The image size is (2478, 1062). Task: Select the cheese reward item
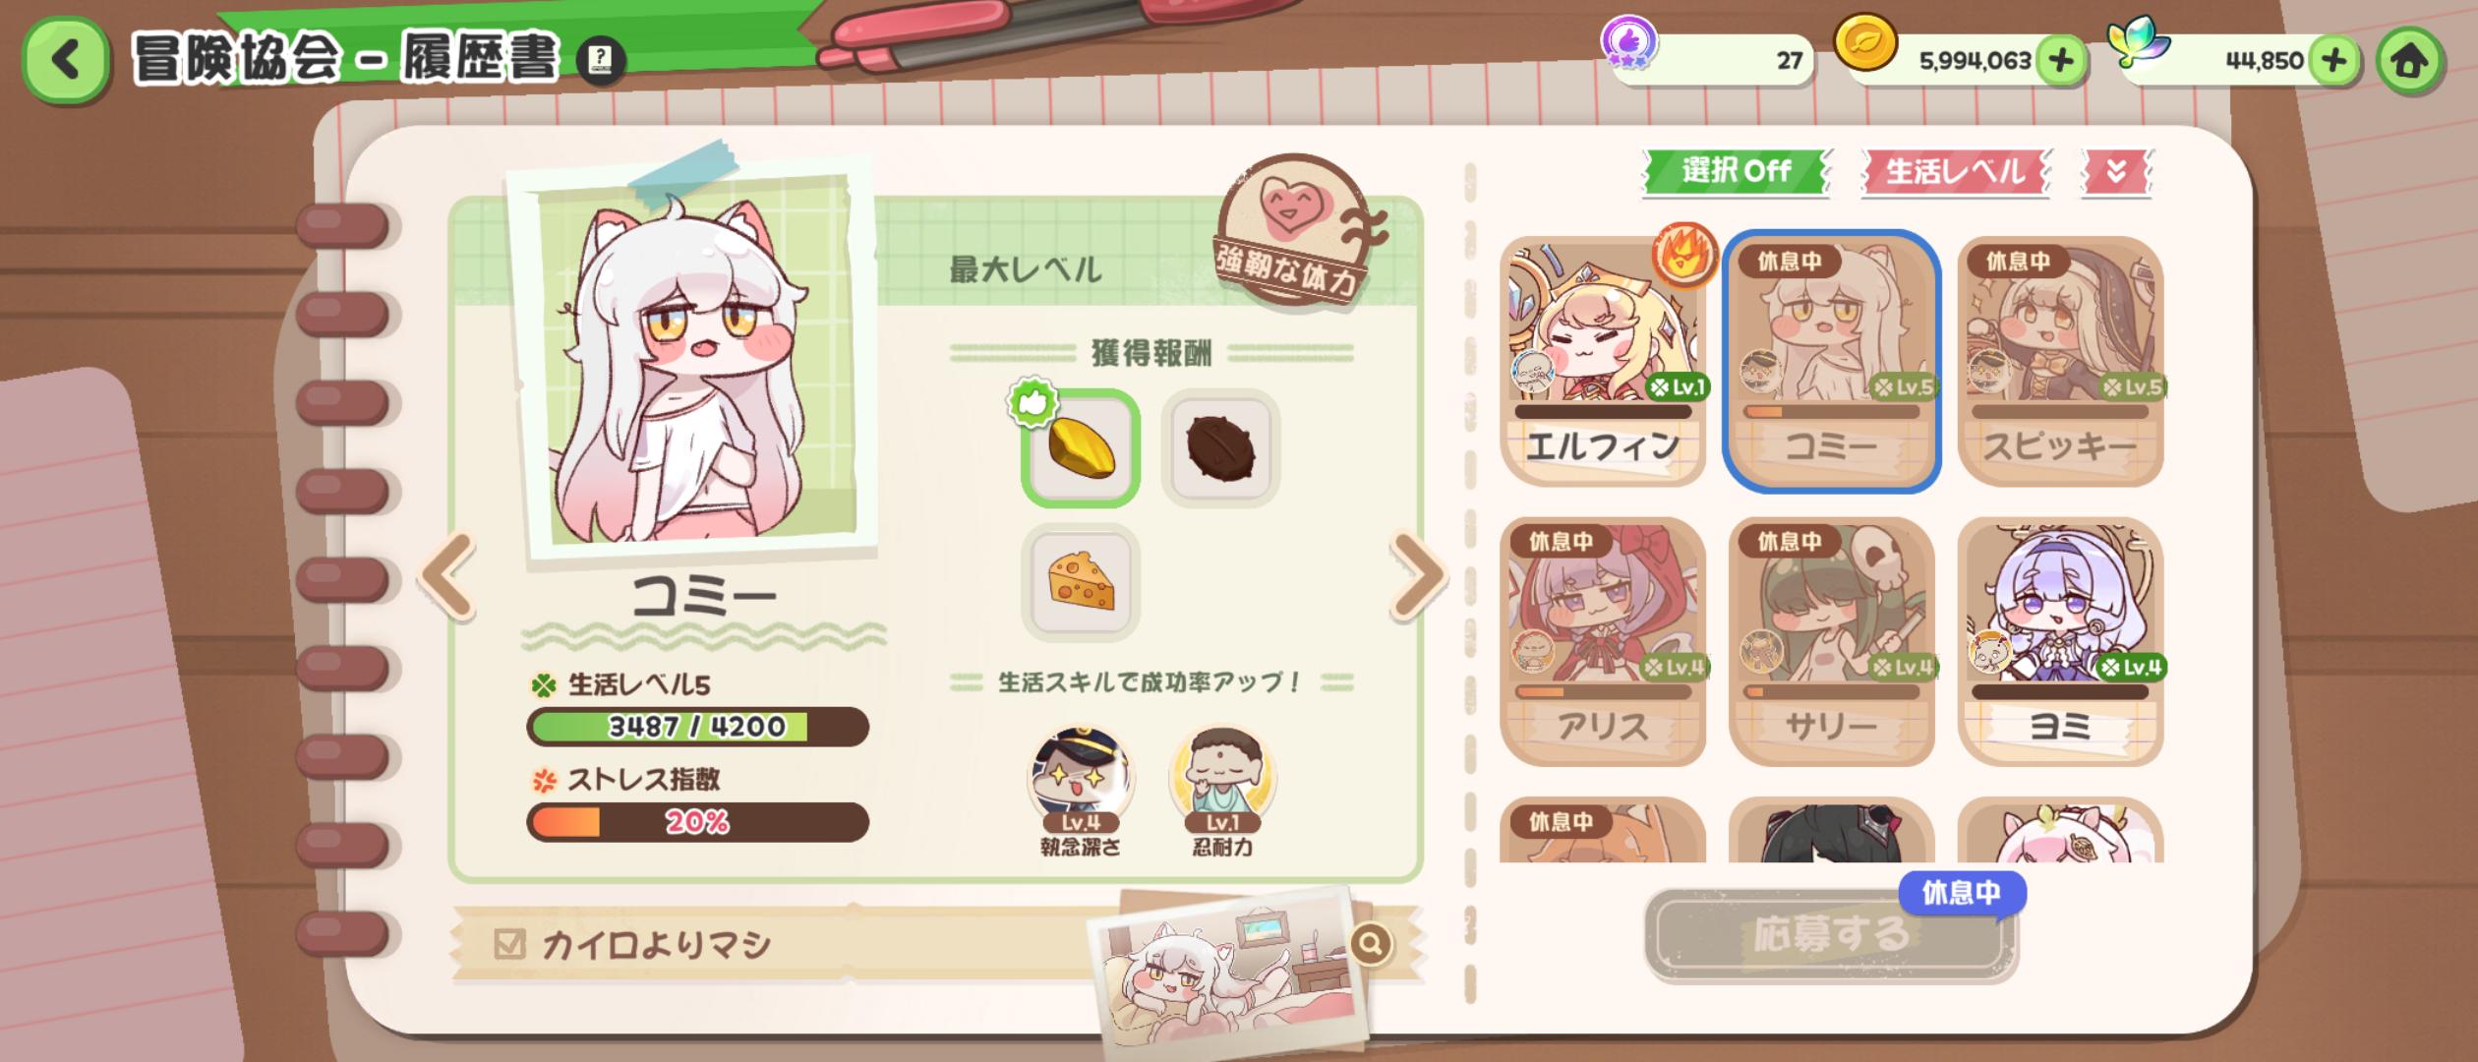(1081, 582)
